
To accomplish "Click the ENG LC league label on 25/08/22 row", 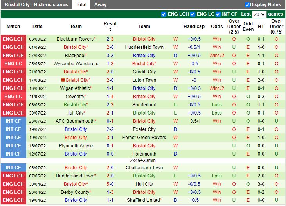I will click(x=13, y=64).
